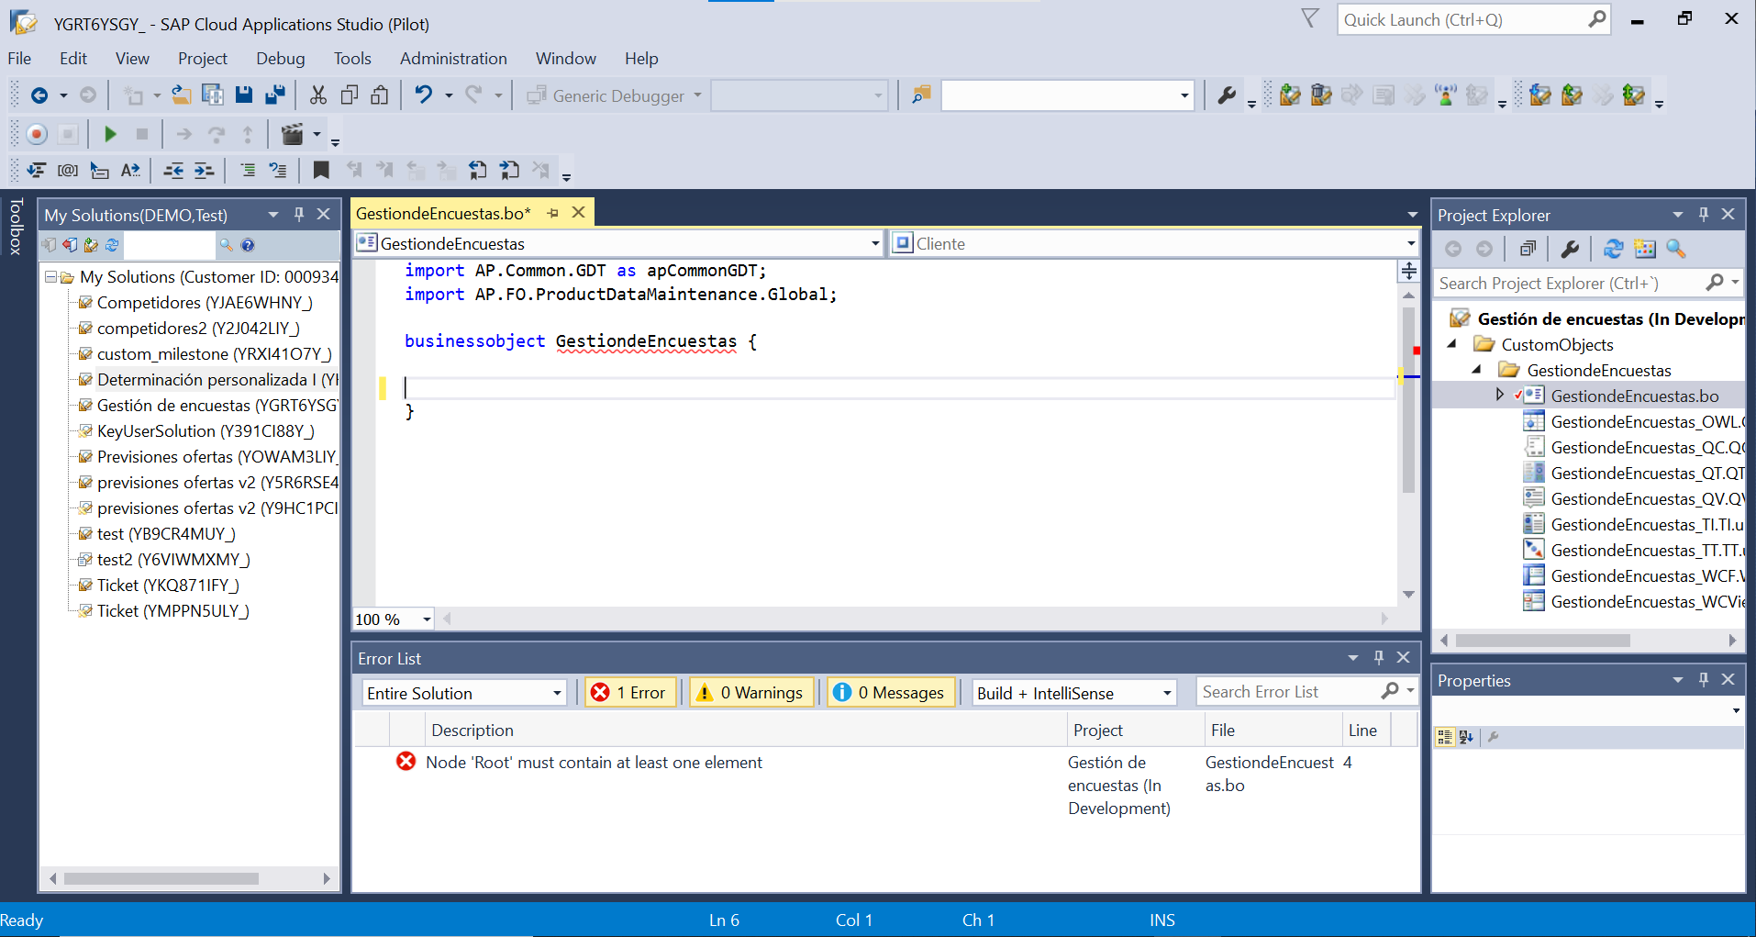Toggle bookmark on current line
This screenshot has width=1756, height=937.
(x=321, y=170)
